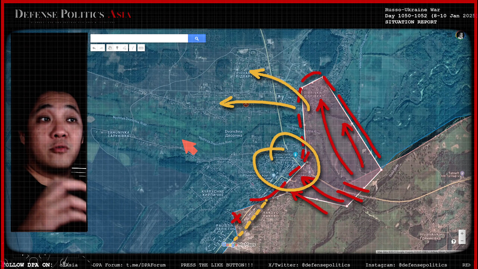Open the map help question mark
478x269 pixels.
453,241
